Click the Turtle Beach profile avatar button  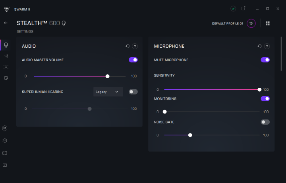click(x=251, y=23)
